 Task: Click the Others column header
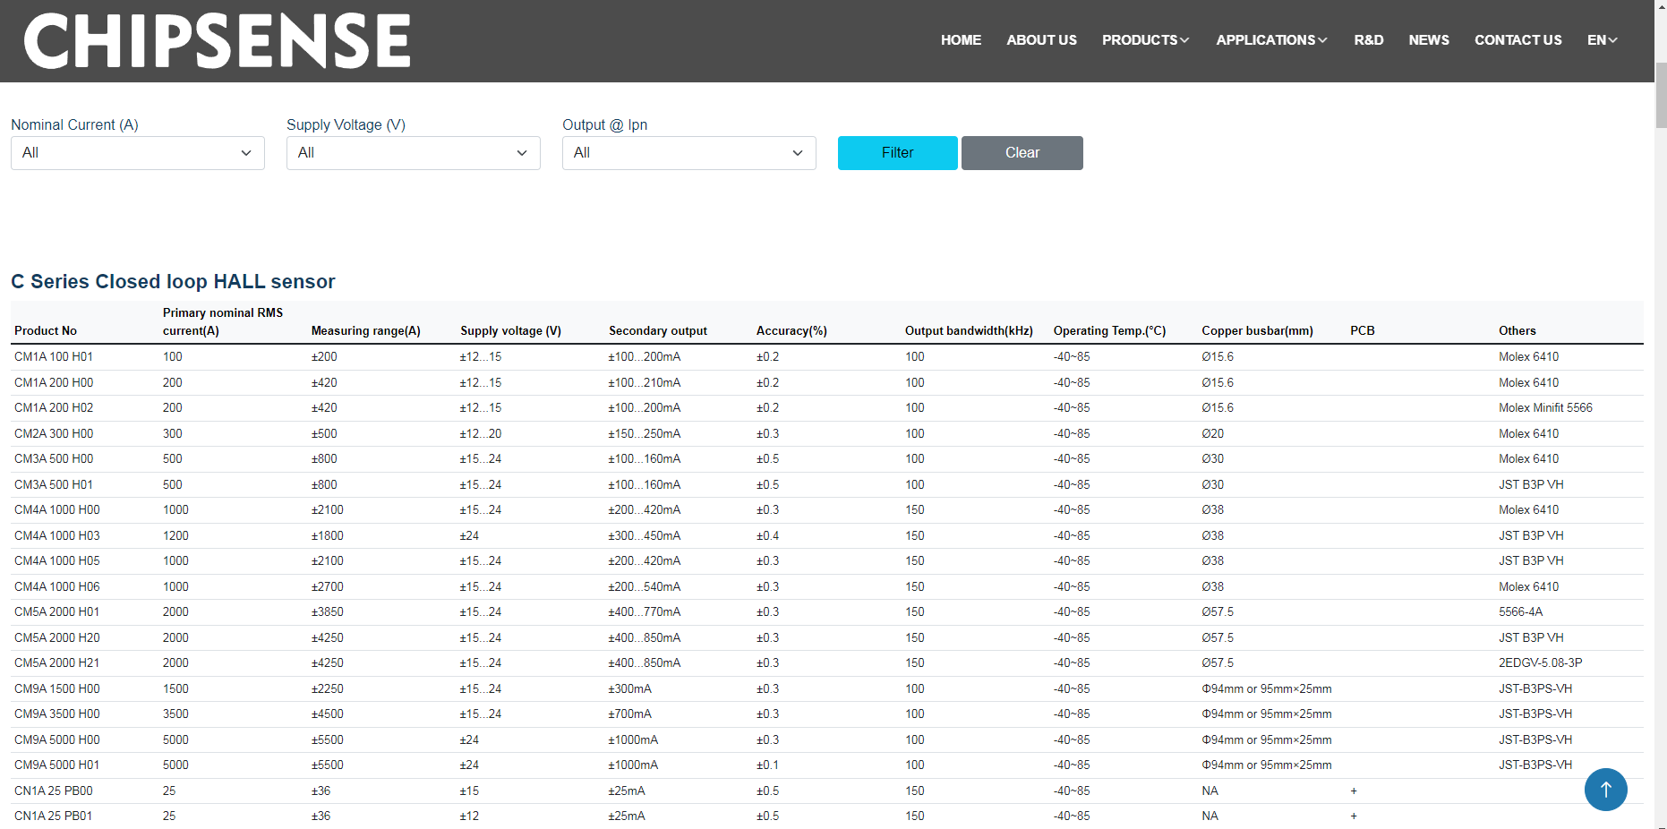pos(1517,330)
